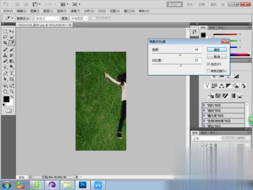
Task: Add a Vibrance adjustment
Action: pos(207,86)
